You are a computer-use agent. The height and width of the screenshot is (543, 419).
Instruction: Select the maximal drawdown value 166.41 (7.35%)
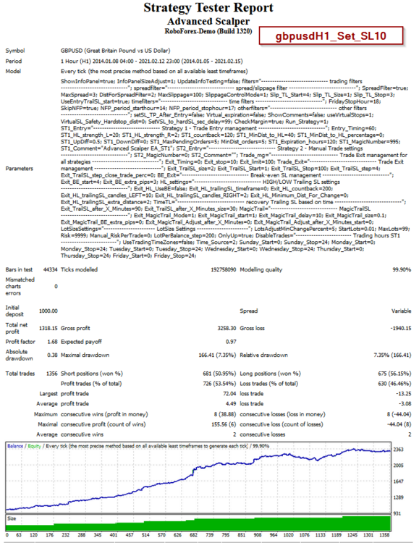click(x=217, y=355)
